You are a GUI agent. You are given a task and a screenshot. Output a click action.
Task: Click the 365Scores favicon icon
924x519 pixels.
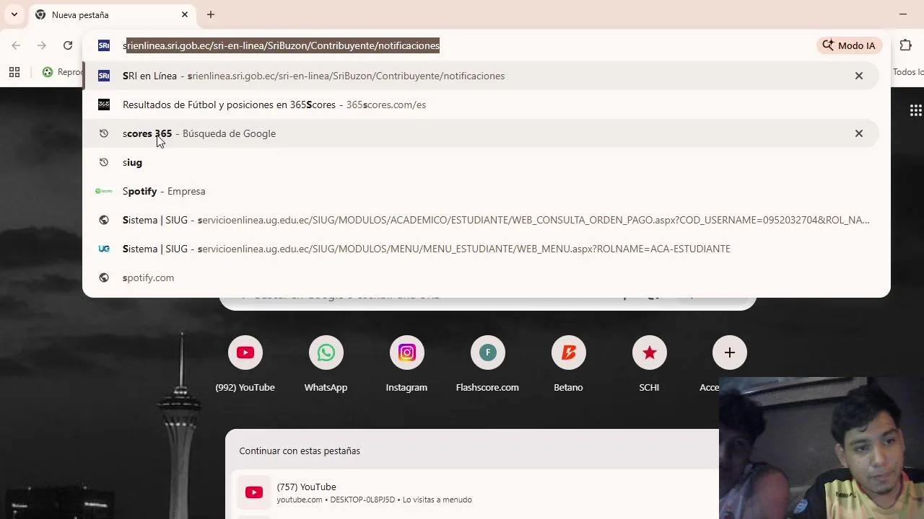pos(104,105)
